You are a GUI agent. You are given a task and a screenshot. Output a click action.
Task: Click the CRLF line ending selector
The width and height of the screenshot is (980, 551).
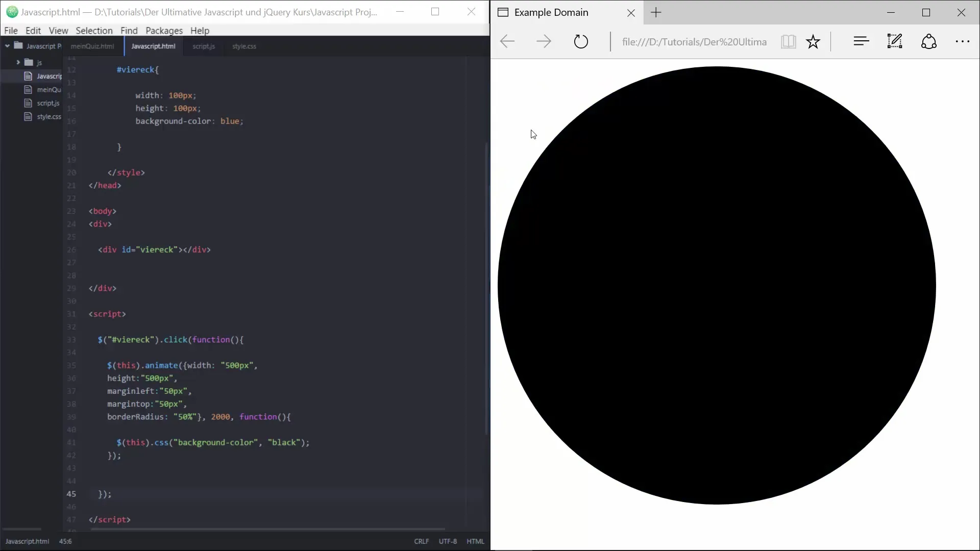coord(421,541)
